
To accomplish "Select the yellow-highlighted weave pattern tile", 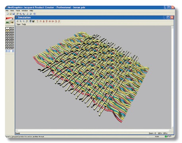I will 8,31.
